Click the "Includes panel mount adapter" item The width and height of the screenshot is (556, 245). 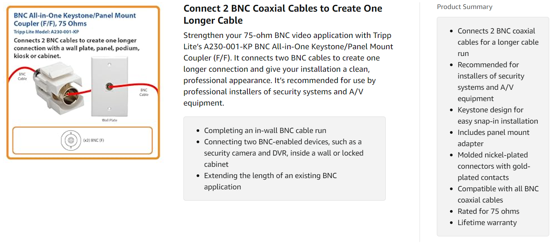pyautogui.click(x=493, y=138)
